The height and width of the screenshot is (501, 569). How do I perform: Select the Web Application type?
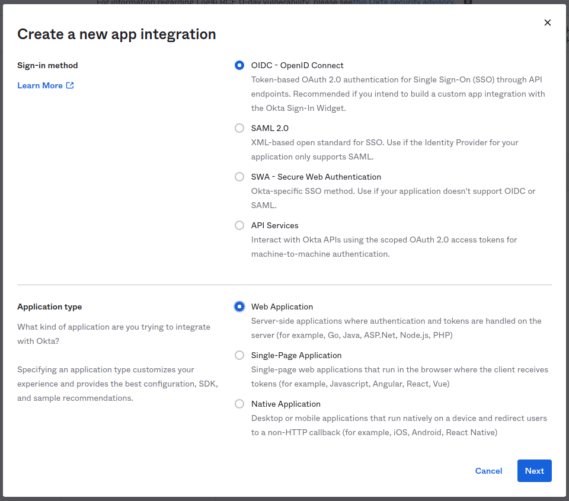[239, 307]
